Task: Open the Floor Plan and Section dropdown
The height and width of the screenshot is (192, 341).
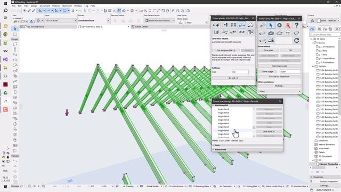Action: point(160,20)
